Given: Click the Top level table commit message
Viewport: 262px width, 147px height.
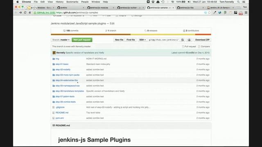Looking at the screenshot, I should click(93, 113).
